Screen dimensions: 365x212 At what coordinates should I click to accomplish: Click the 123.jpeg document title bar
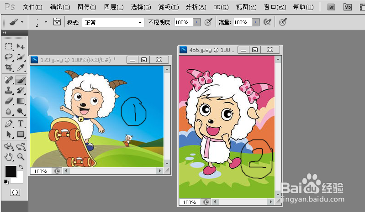[x=79, y=60]
